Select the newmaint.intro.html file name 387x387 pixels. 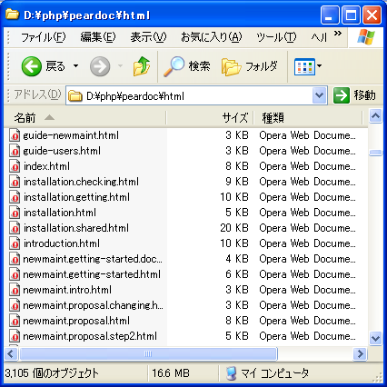pyautogui.click(x=67, y=290)
